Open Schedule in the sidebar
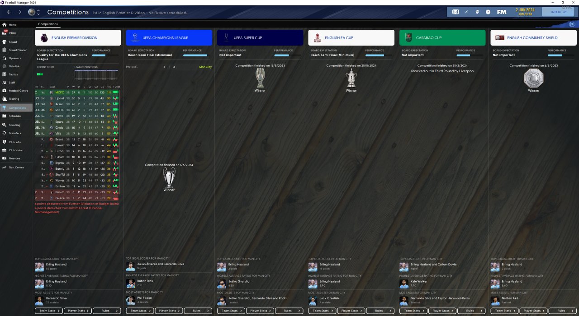The height and width of the screenshot is (316, 579). (x=16, y=116)
